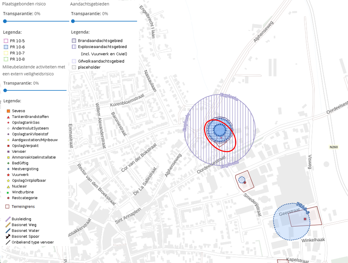The image size is (348, 263).
Task: Click the Restcategorie dark red dot icon
Action: [x=8, y=198]
